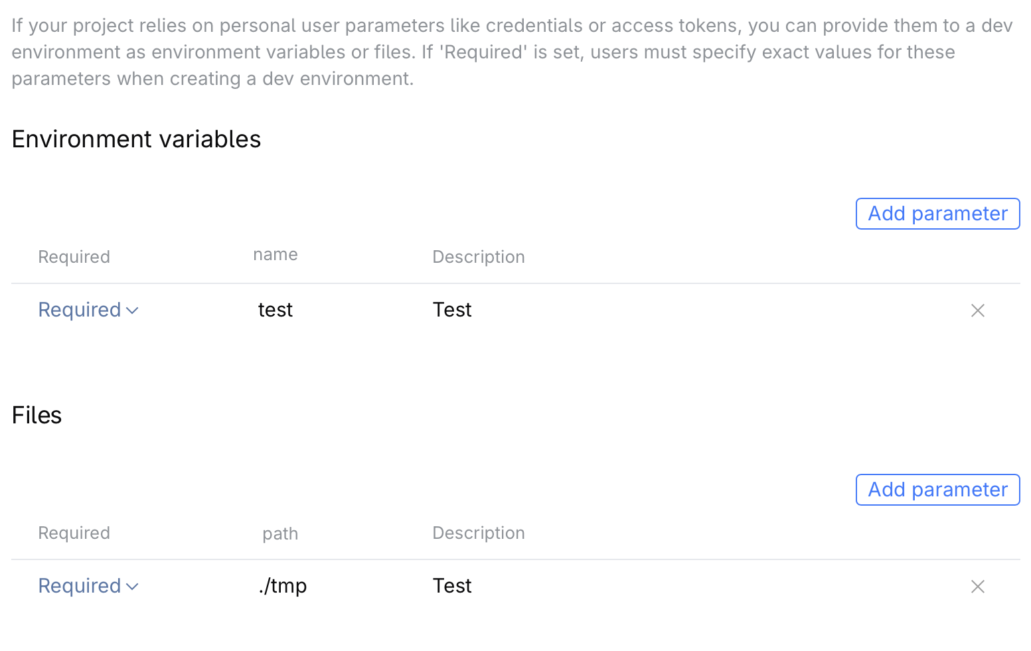Image resolution: width=1031 pixels, height=651 pixels.
Task: Click the 'Required' column header label
Action: point(74,257)
